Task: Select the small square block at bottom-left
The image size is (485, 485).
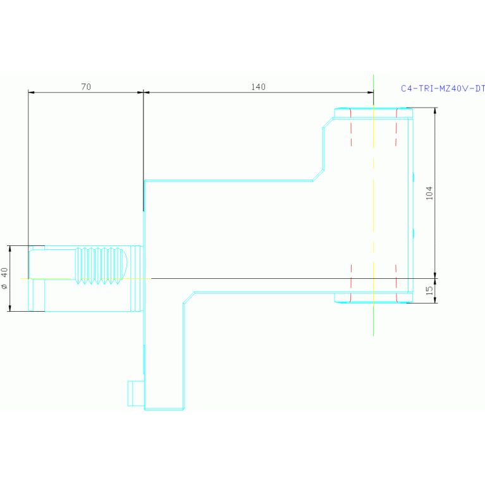Action: tap(135, 393)
